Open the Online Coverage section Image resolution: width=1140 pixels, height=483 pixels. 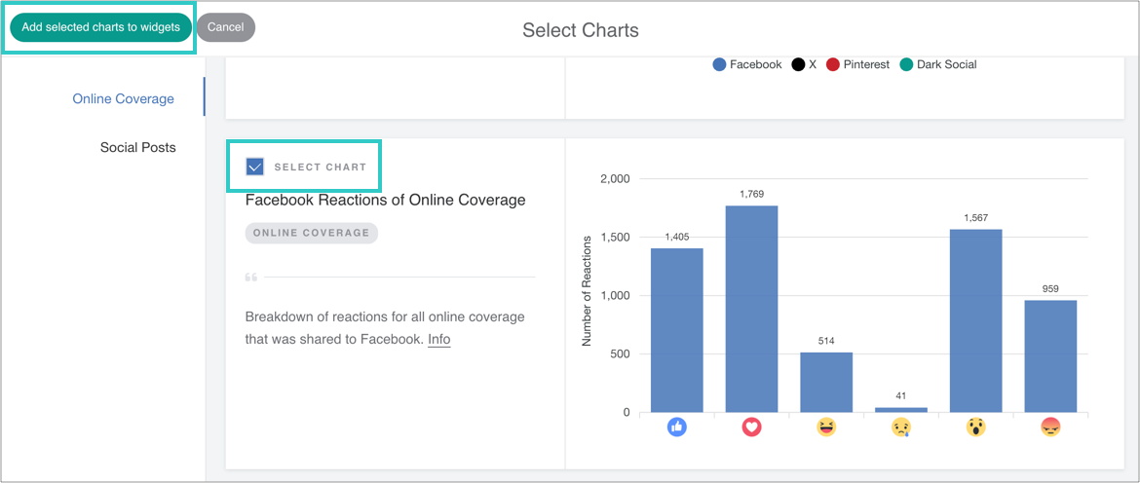pos(123,98)
